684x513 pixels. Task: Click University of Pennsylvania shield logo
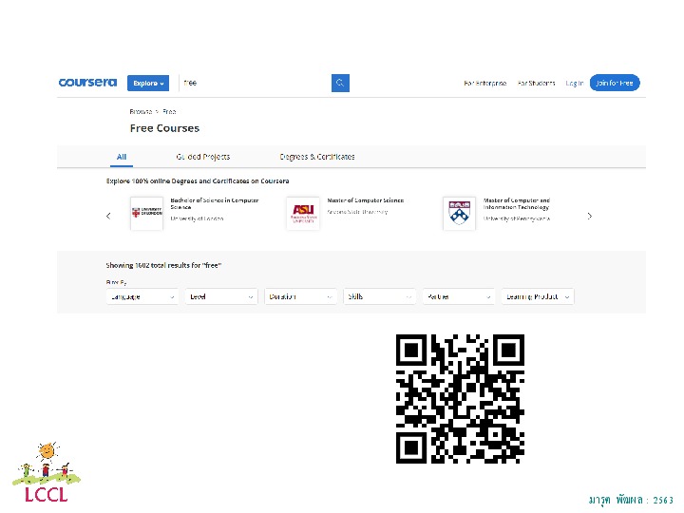[460, 213]
